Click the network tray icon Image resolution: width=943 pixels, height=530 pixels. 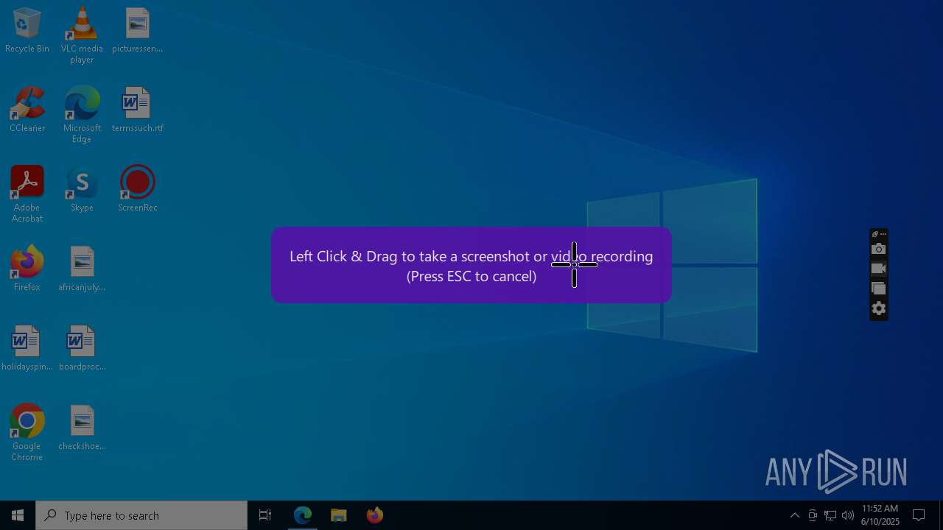[830, 515]
